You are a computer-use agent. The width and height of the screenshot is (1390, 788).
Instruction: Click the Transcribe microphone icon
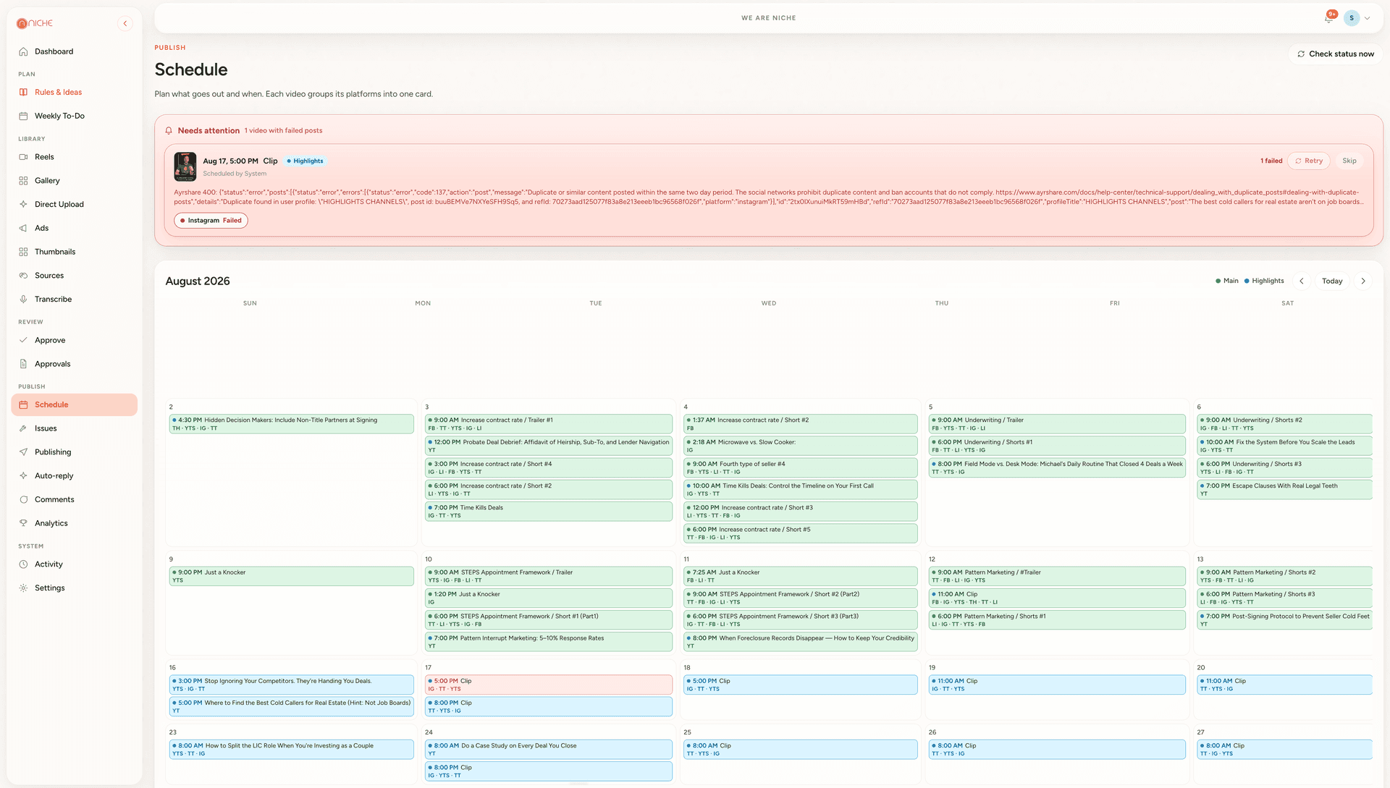[x=23, y=300]
